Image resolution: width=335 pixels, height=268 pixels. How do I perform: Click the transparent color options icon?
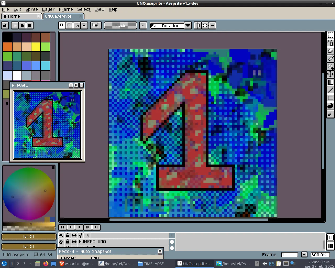click(96, 25)
